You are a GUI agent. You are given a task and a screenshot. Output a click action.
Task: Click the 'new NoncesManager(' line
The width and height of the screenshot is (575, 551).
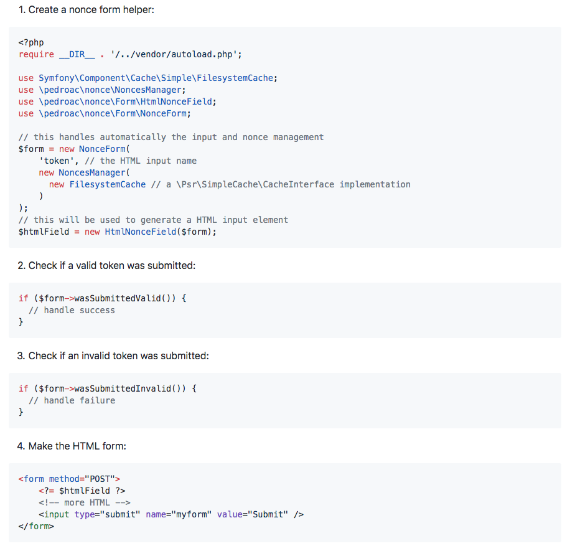(85, 173)
